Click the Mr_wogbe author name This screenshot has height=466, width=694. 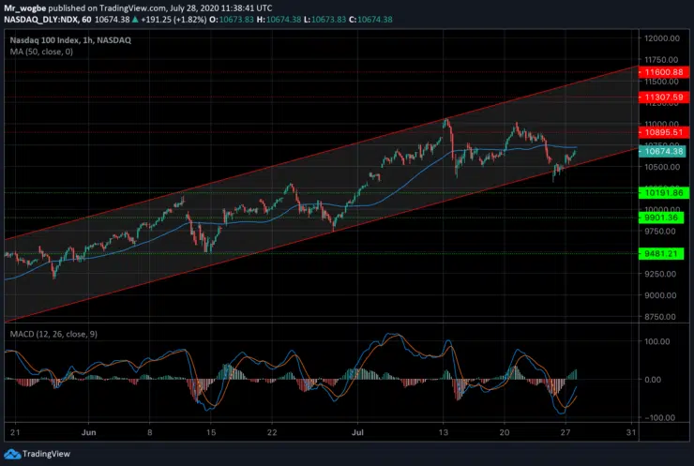(26, 8)
